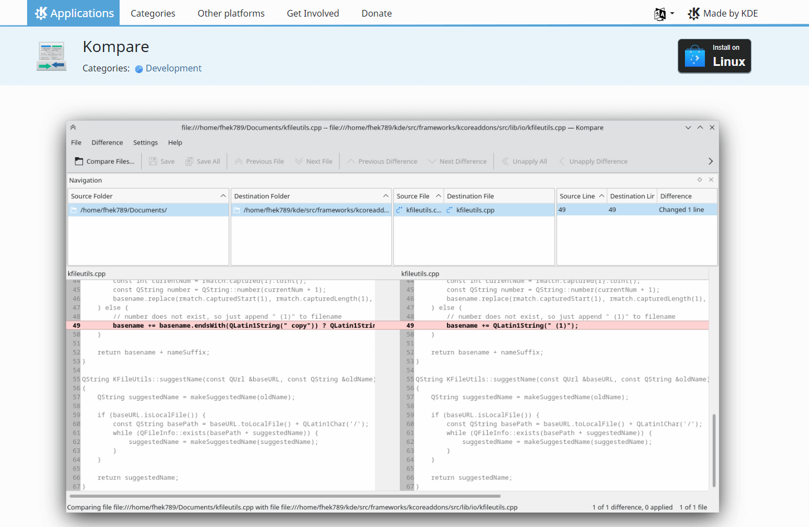Open the Settings menu
This screenshot has height=527, width=809.
point(145,142)
